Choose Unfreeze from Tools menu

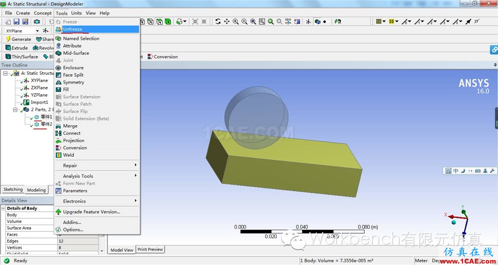tap(97, 29)
